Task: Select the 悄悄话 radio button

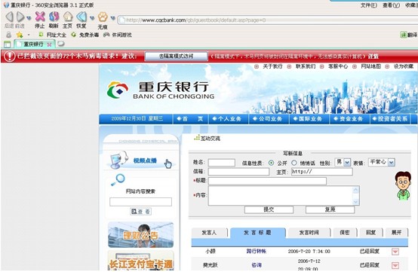Action: coord(294,163)
